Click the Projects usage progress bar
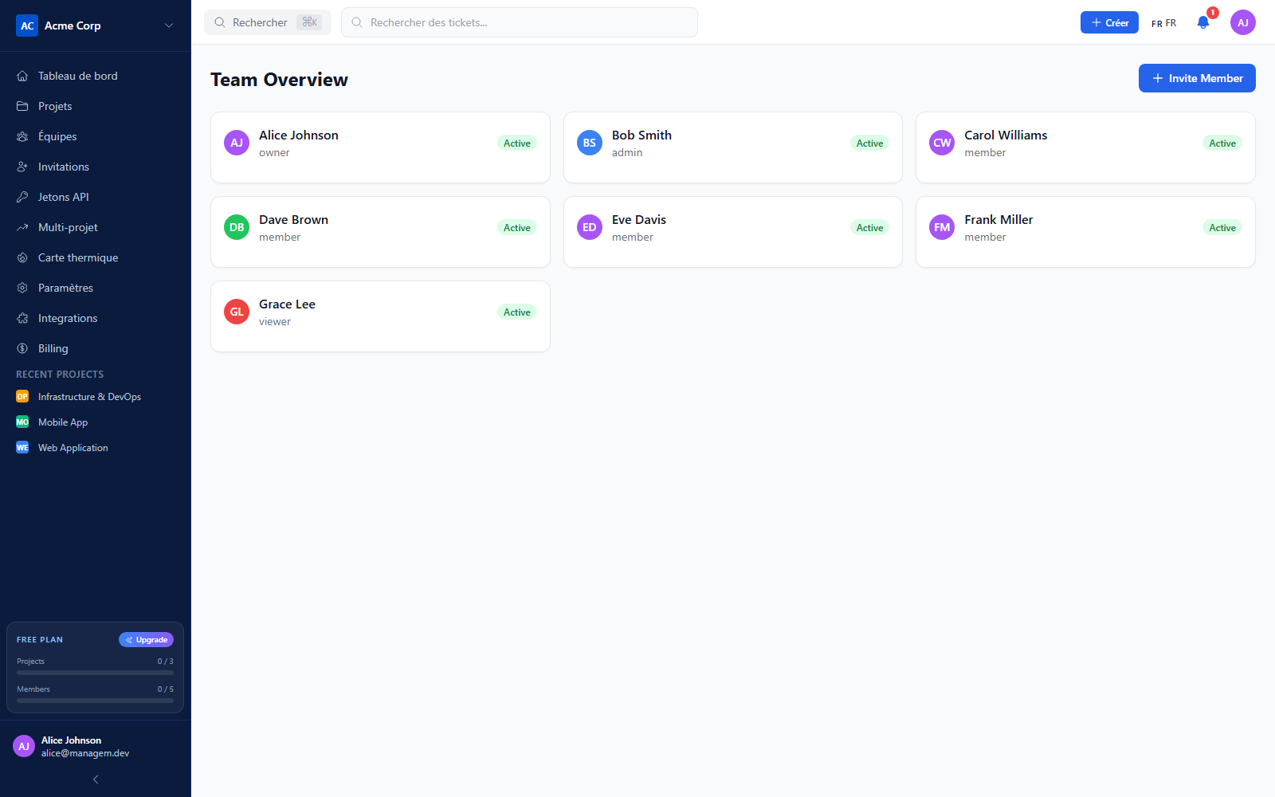Viewport: 1275px width, 797px height. pos(95,673)
